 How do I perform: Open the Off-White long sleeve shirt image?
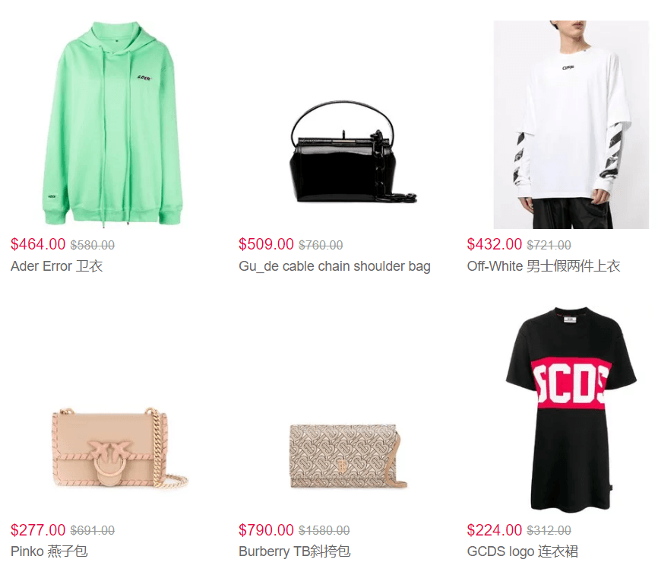click(x=571, y=125)
